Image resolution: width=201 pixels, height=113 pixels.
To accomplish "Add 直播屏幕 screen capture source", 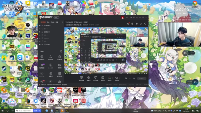I will click(81, 79).
